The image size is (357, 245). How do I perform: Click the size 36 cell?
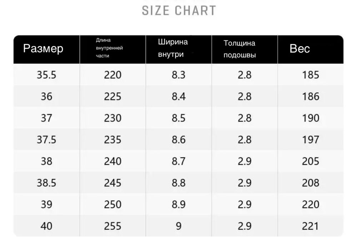point(46,97)
